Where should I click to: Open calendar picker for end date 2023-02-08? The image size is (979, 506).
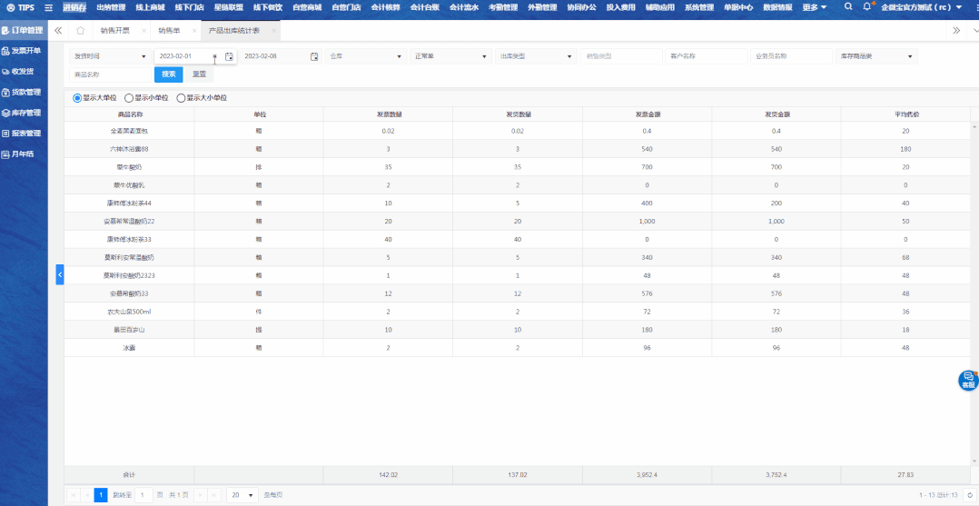tap(314, 56)
